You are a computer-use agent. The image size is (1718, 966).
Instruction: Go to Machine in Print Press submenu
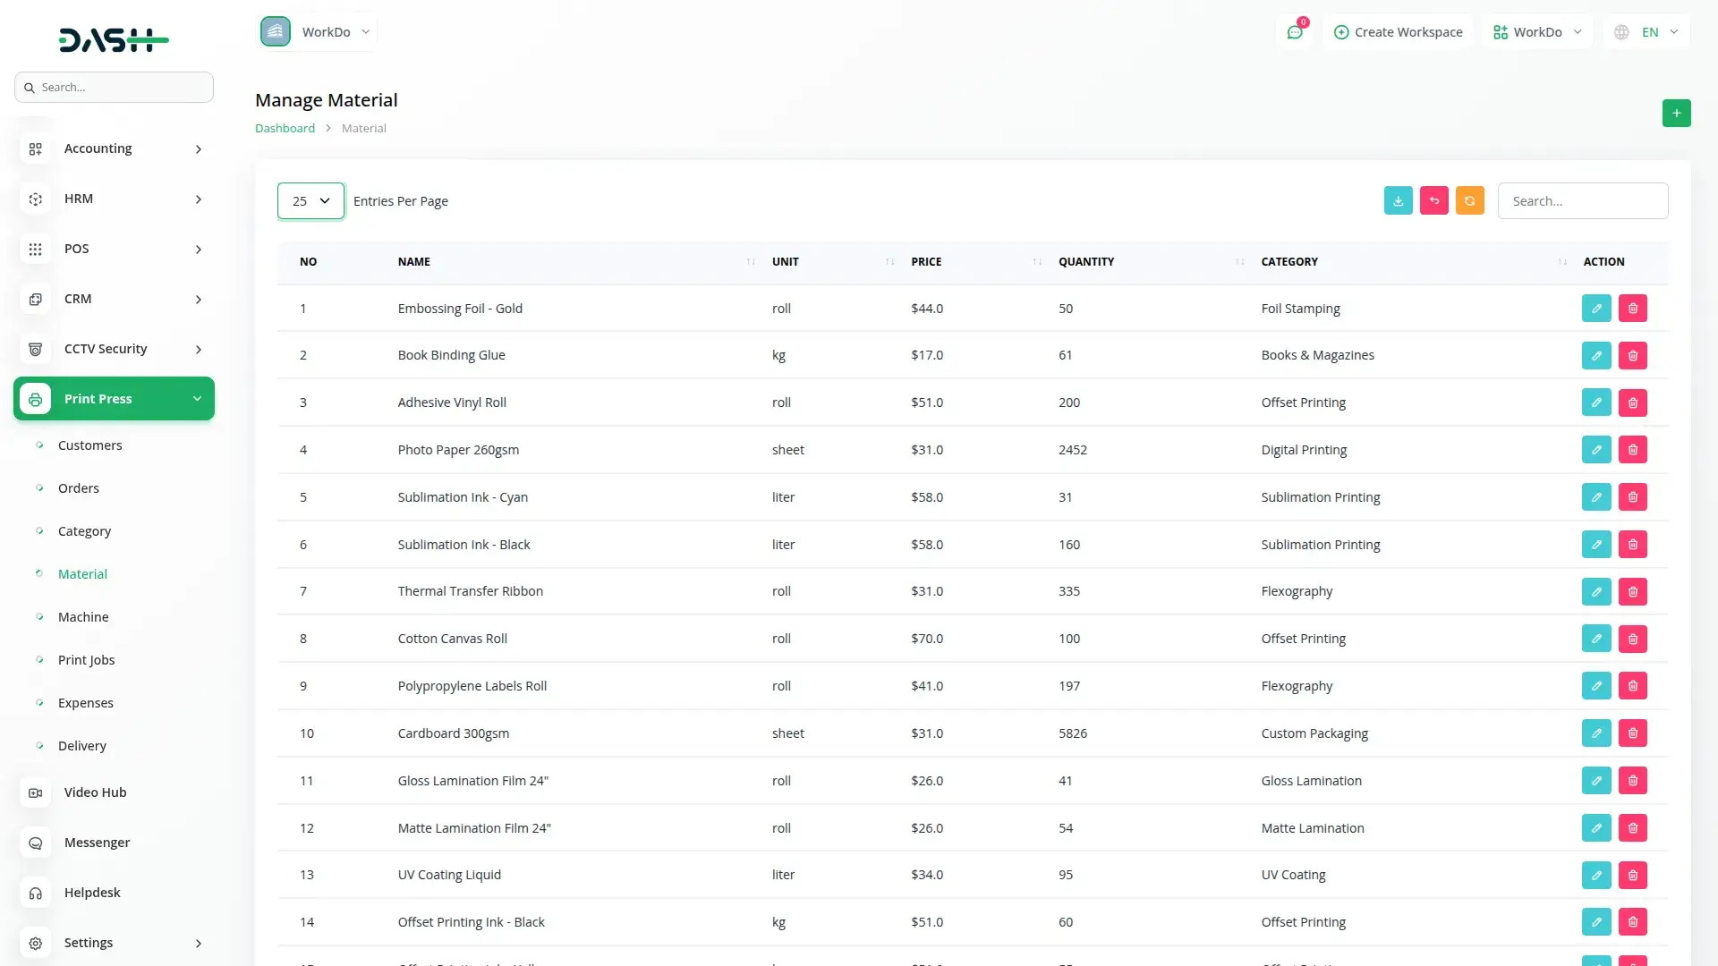(x=83, y=617)
